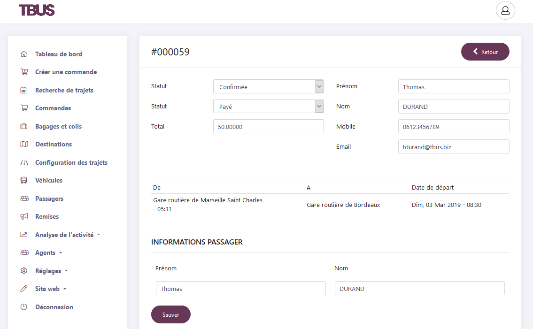The image size is (533, 329).
Task: Click the Destinations map icon
Action: point(24,144)
